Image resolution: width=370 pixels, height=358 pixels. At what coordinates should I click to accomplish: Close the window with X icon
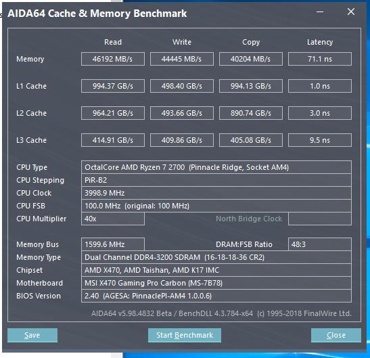pos(351,12)
